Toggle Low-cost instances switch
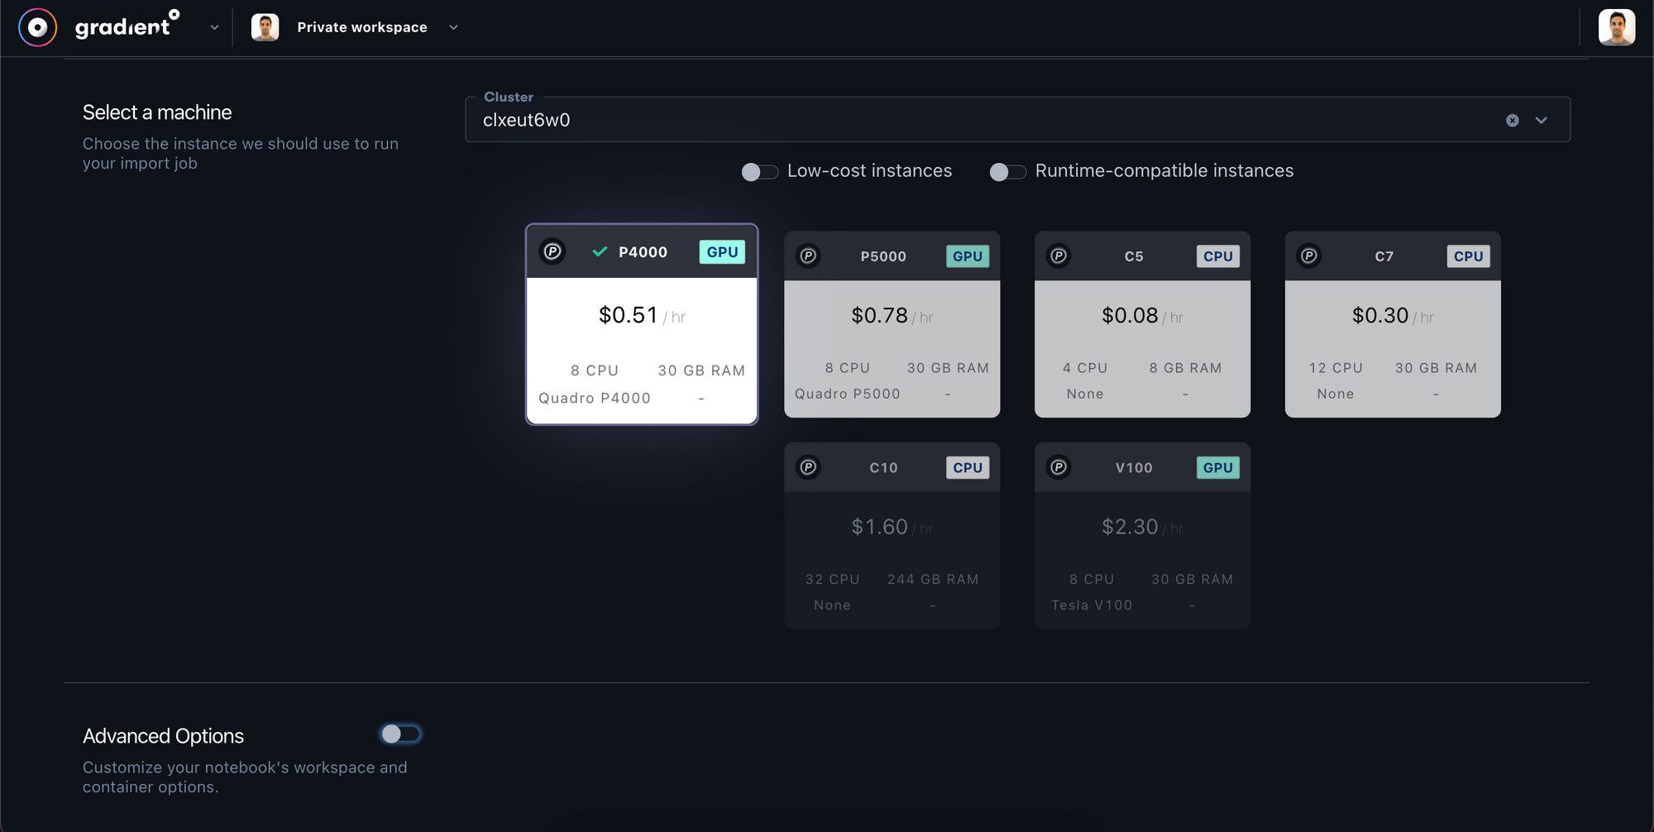Image resolution: width=1654 pixels, height=832 pixels. coord(759,171)
